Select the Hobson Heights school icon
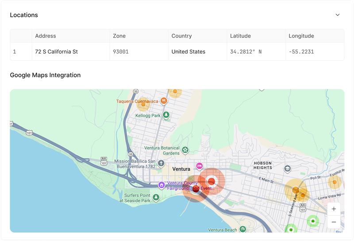 coord(287,168)
